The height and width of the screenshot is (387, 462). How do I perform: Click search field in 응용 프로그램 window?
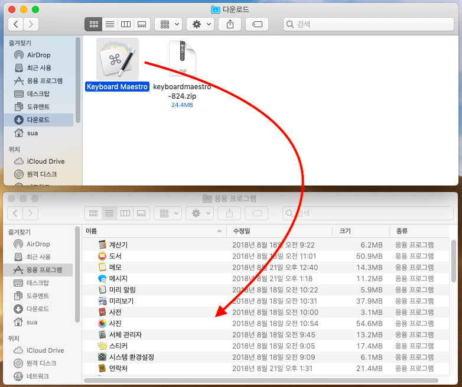(x=367, y=213)
